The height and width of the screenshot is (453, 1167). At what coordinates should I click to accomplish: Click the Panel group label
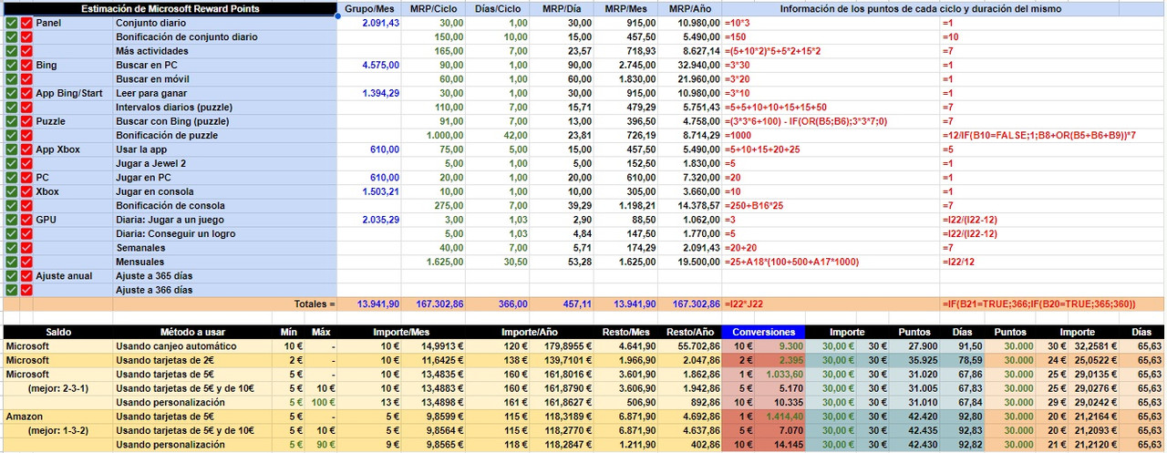click(49, 23)
